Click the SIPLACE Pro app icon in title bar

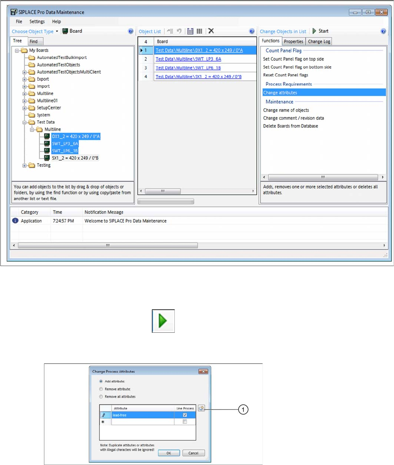(14, 12)
